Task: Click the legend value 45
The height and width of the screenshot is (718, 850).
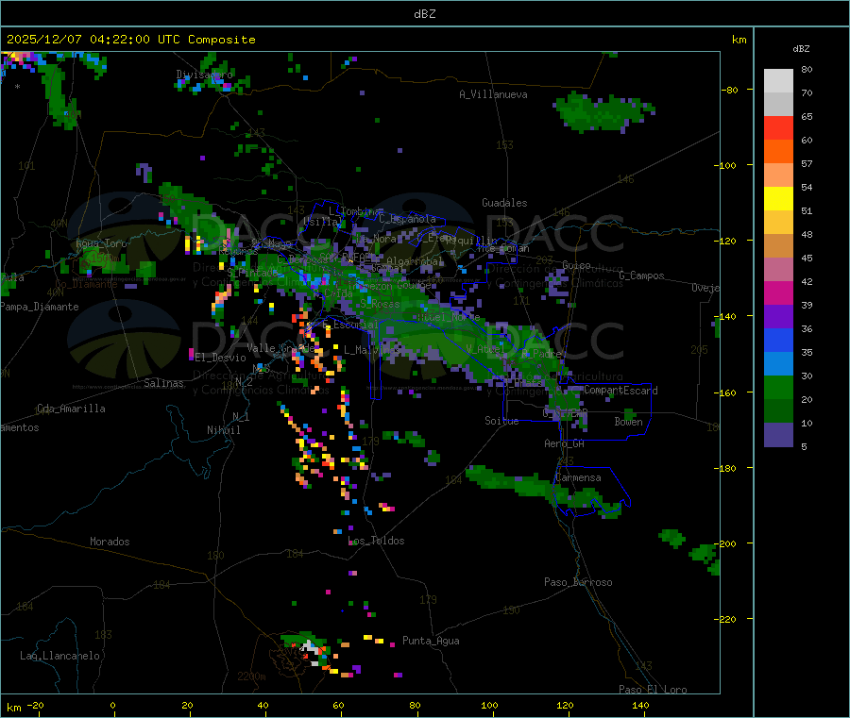Action: pyautogui.click(x=807, y=259)
